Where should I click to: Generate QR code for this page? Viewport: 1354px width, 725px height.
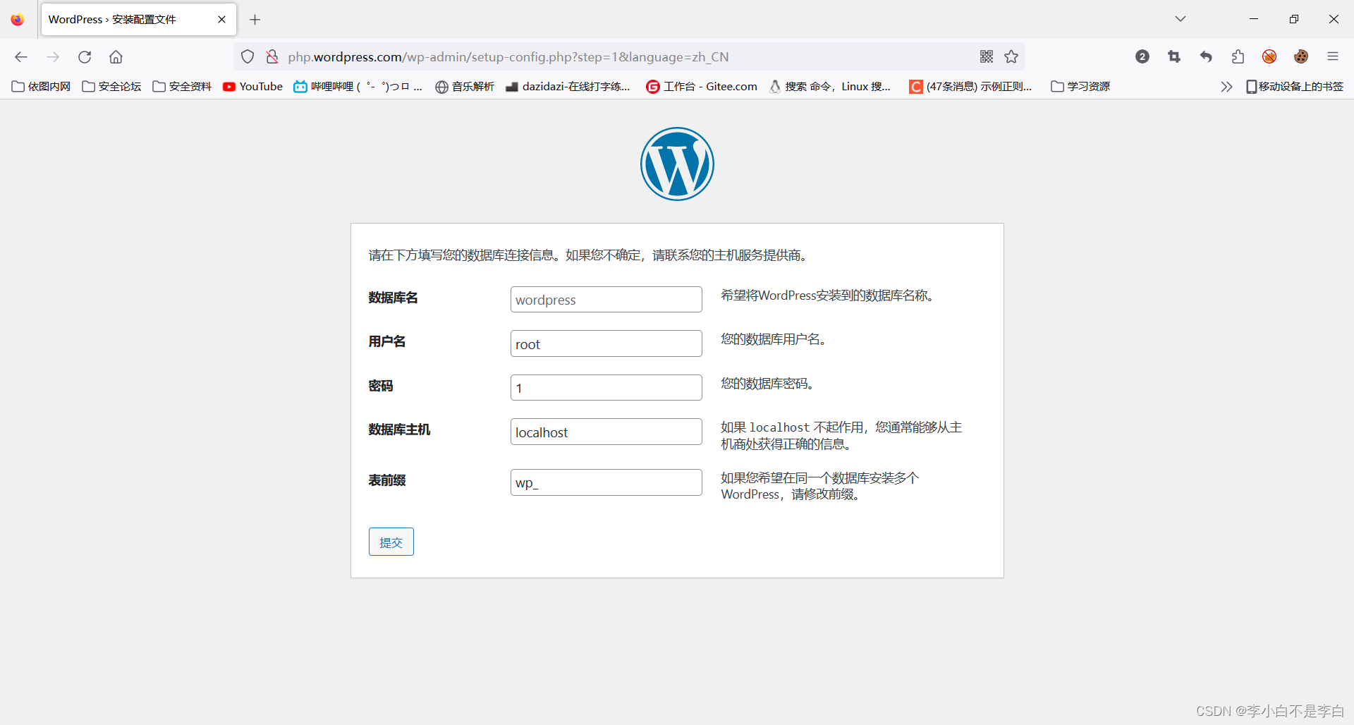pyautogui.click(x=987, y=56)
